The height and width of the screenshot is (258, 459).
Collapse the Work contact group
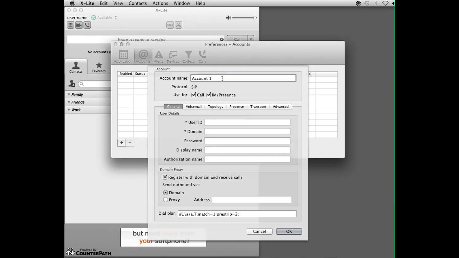tap(68, 110)
